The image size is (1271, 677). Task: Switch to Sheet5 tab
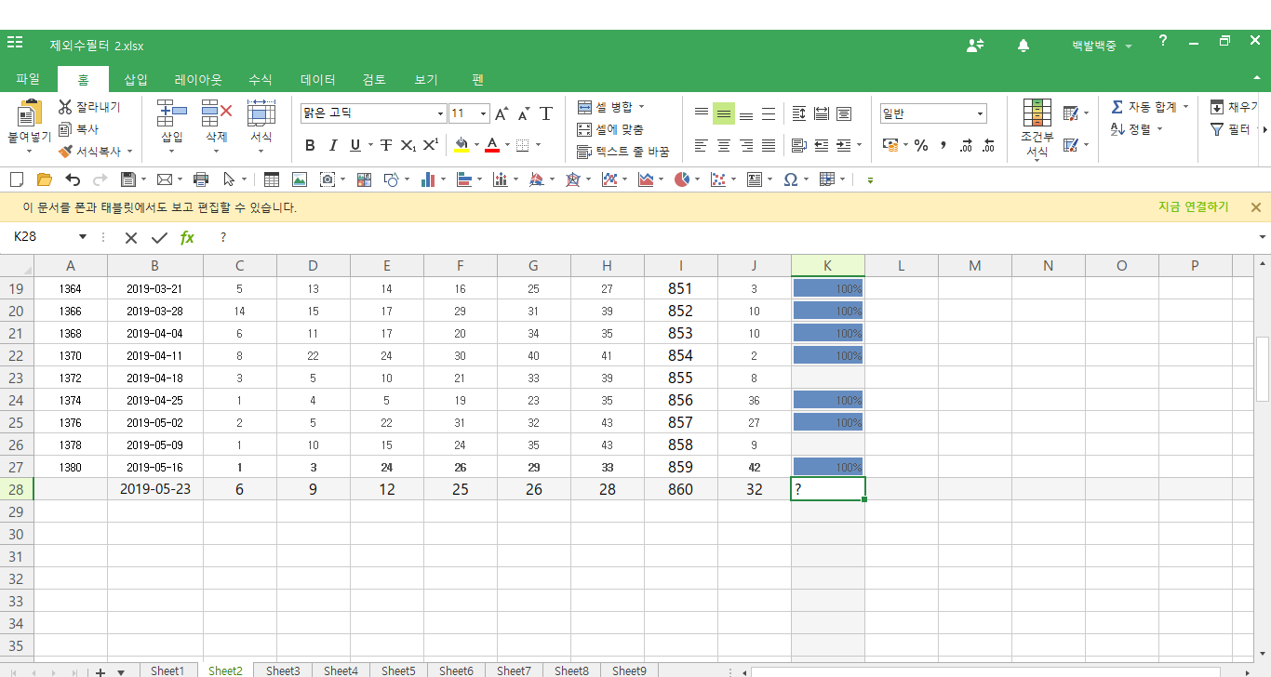398,670
